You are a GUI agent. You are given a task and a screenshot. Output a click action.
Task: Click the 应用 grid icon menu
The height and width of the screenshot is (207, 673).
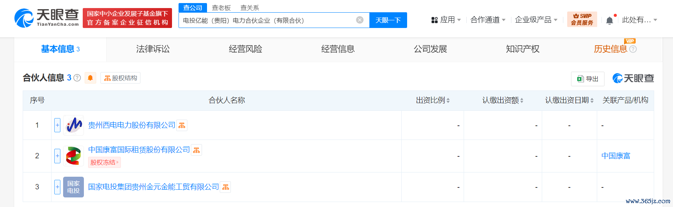click(x=446, y=20)
